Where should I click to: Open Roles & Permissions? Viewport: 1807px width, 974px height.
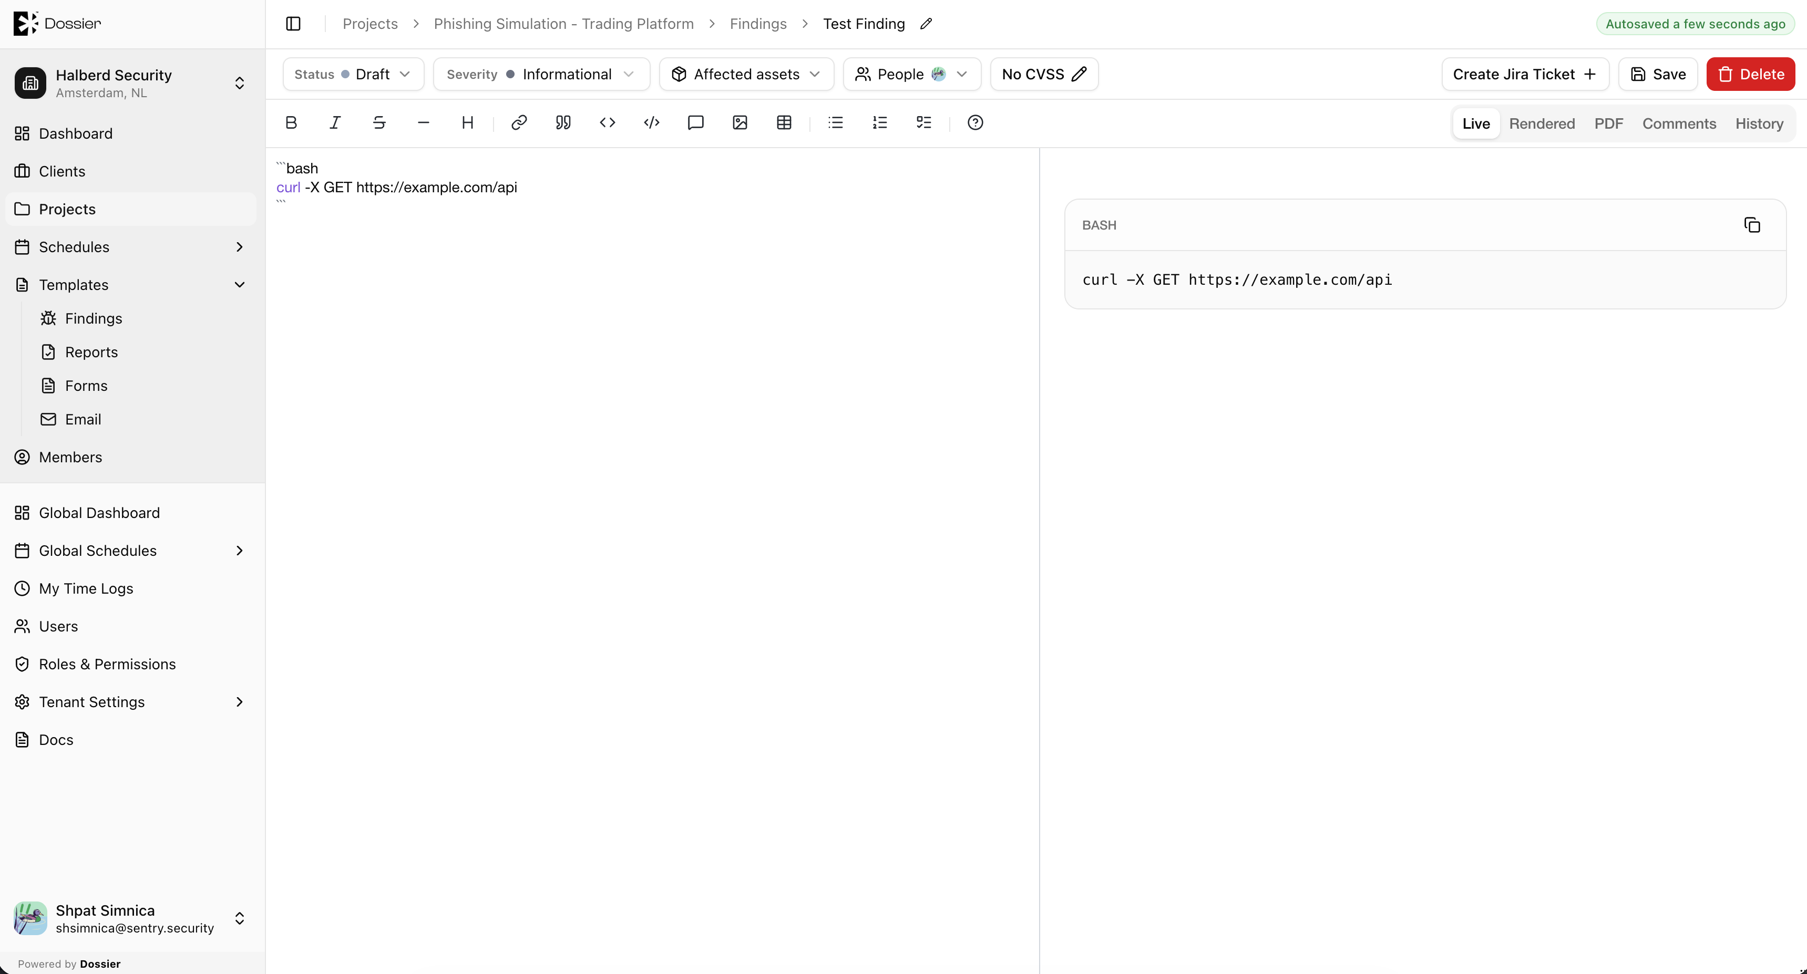(x=130, y=664)
